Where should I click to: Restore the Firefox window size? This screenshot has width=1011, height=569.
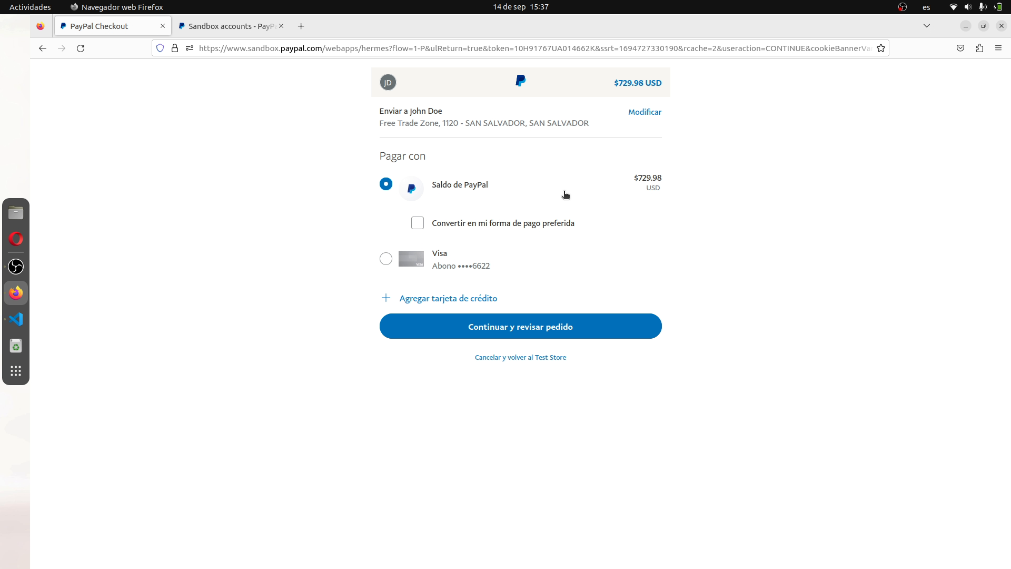click(983, 26)
